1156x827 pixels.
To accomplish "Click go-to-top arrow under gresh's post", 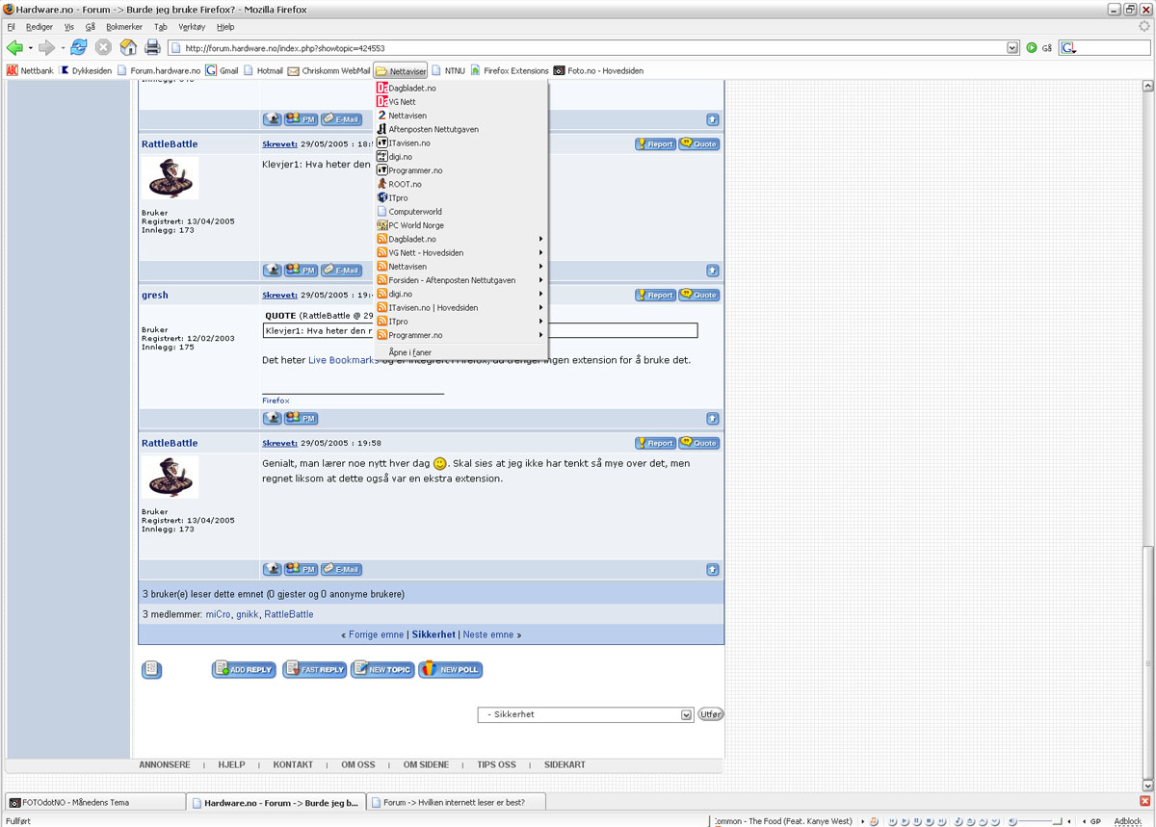I will point(712,419).
